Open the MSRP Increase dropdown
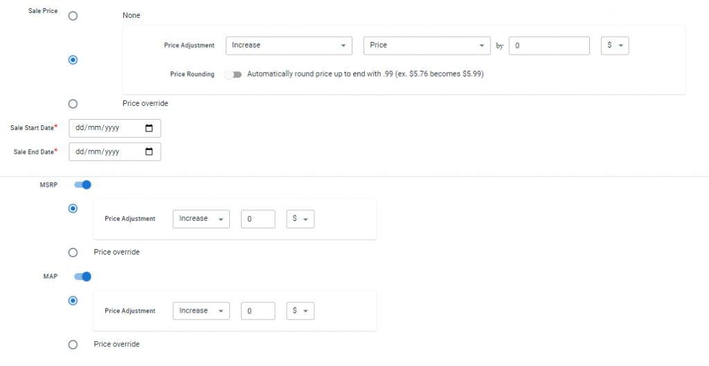 point(201,219)
